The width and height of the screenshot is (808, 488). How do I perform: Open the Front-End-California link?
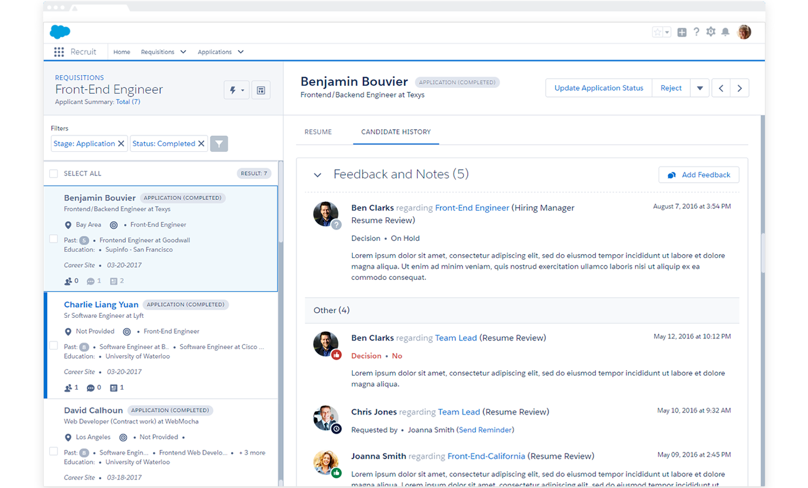pos(486,456)
